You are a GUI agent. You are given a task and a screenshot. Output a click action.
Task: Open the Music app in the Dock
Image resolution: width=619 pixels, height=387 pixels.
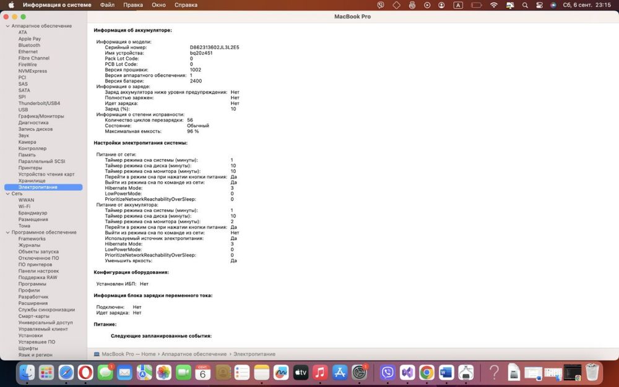click(x=320, y=372)
